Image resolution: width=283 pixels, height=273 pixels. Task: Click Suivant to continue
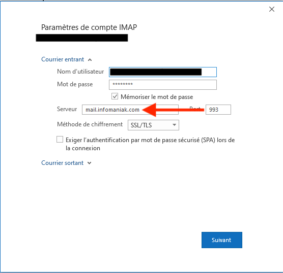(x=222, y=240)
